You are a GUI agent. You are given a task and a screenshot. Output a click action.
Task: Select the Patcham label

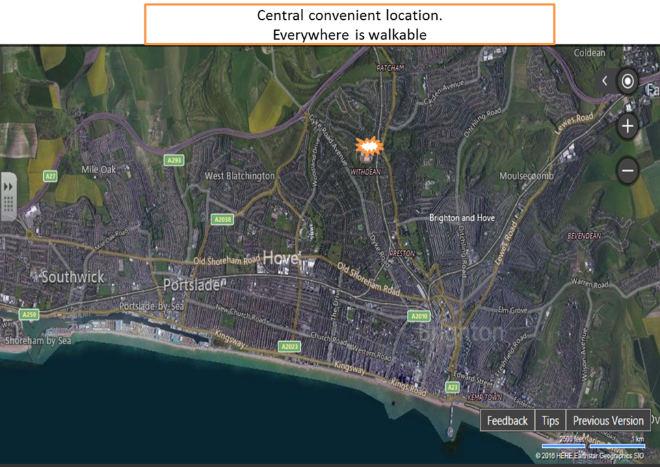[391, 68]
